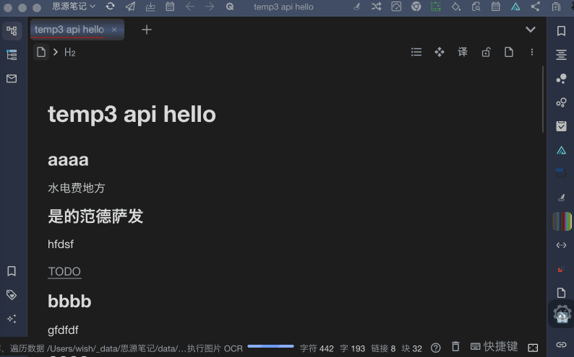The height and width of the screenshot is (357, 574).
Task: Open the inbox mail icon in the left sidebar
Action: tap(12, 79)
